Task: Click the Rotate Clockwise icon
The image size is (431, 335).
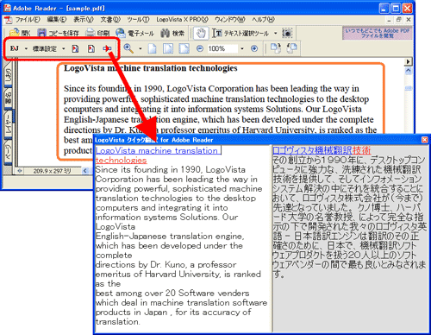Action: click(276, 48)
